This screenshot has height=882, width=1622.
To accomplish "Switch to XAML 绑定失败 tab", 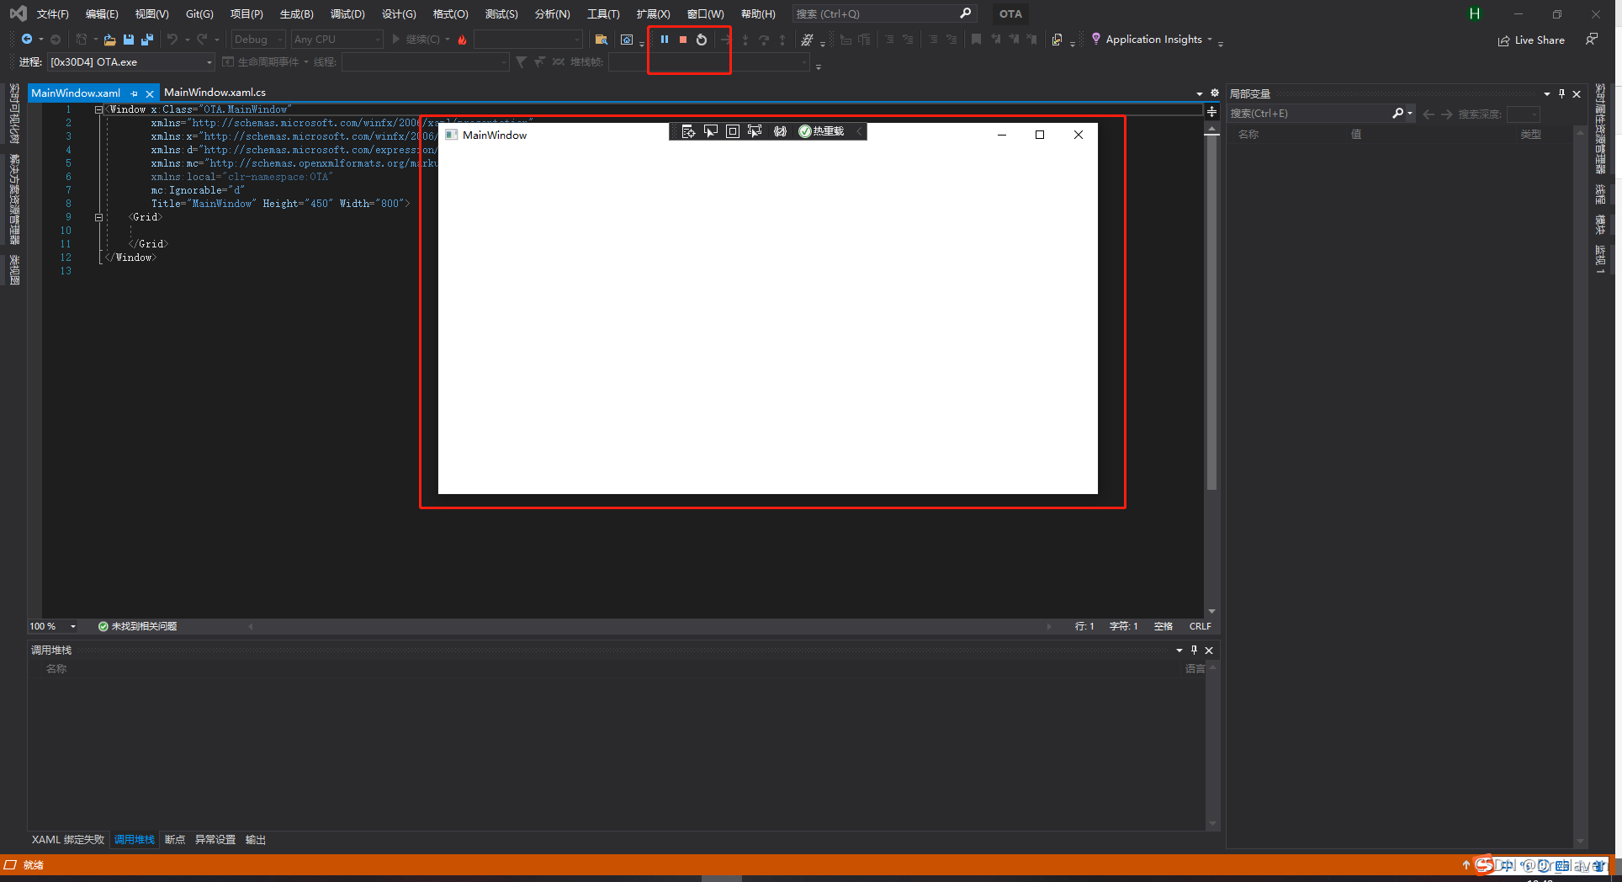I will pos(68,840).
